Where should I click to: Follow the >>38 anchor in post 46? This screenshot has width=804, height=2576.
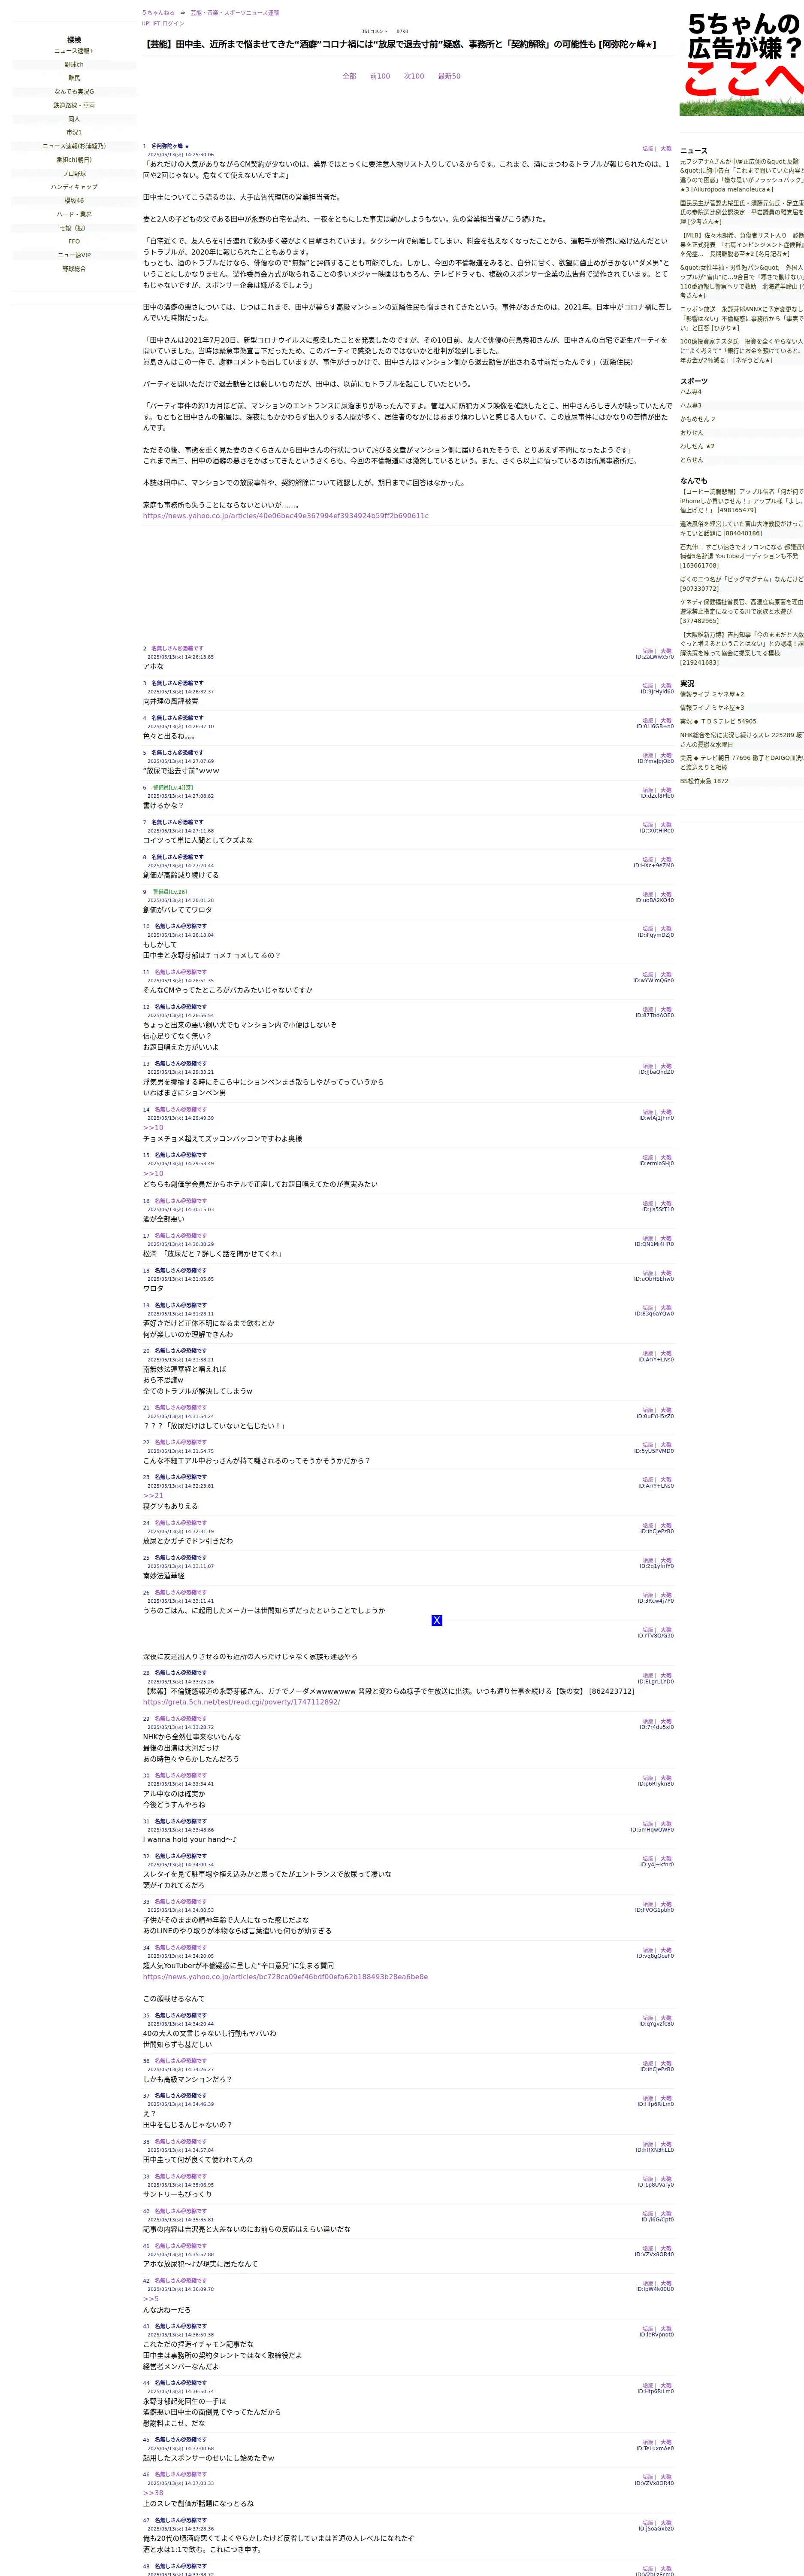pos(153,2493)
